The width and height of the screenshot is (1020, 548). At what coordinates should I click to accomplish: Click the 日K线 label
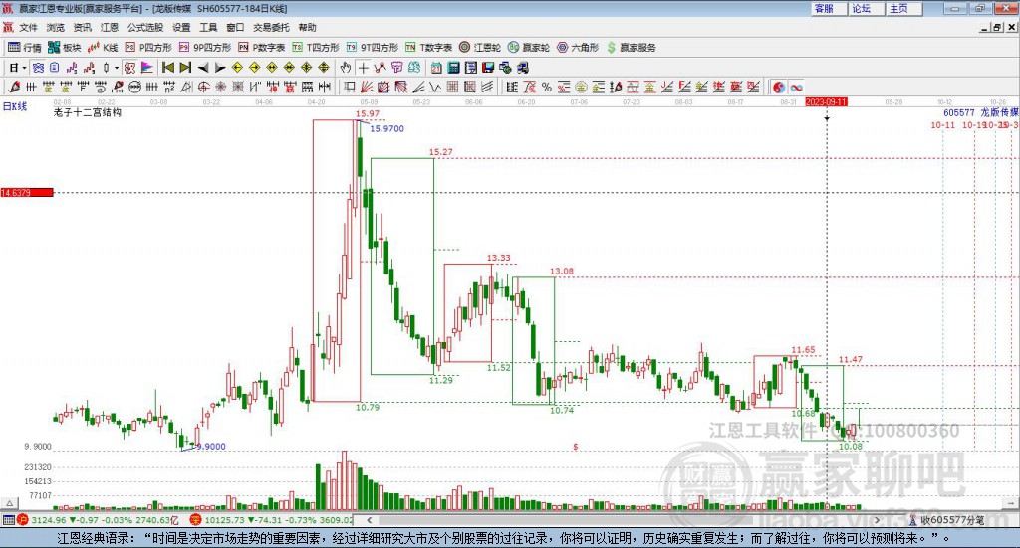pos(15,106)
